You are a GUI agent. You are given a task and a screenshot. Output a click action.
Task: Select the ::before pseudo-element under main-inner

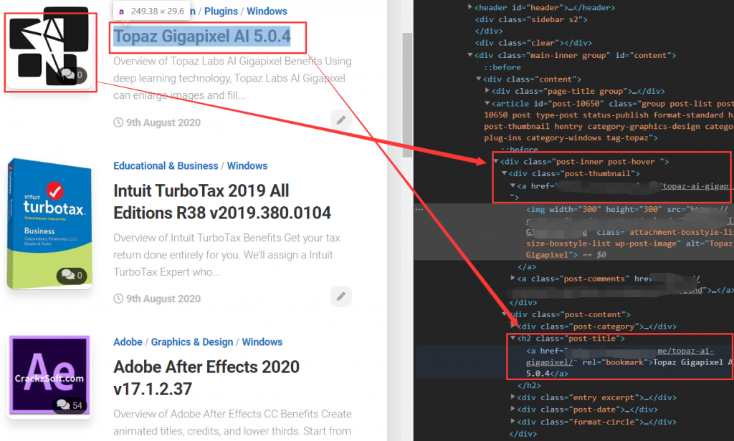[x=502, y=67]
